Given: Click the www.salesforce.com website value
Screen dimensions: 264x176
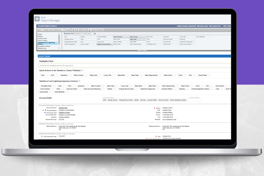Looking at the screenshot, I should click(169, 119).
